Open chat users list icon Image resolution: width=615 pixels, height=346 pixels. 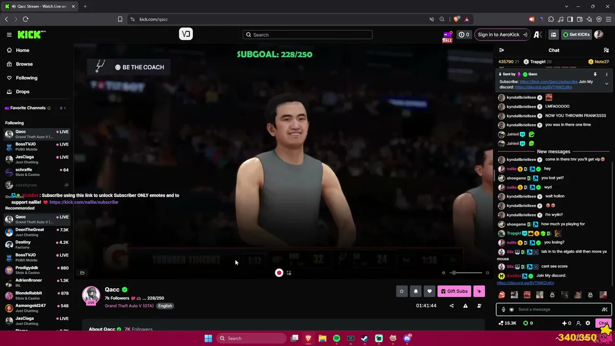coord(606,50)
